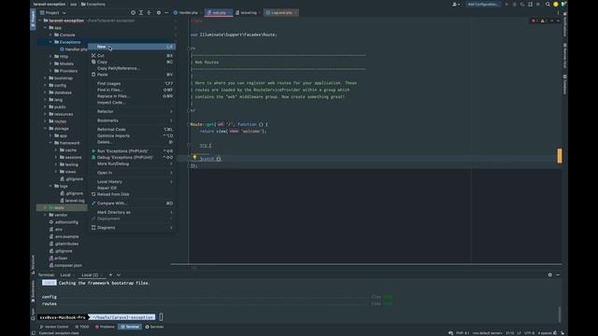Click Add Configuration button
598x336 pixels.
483,4
